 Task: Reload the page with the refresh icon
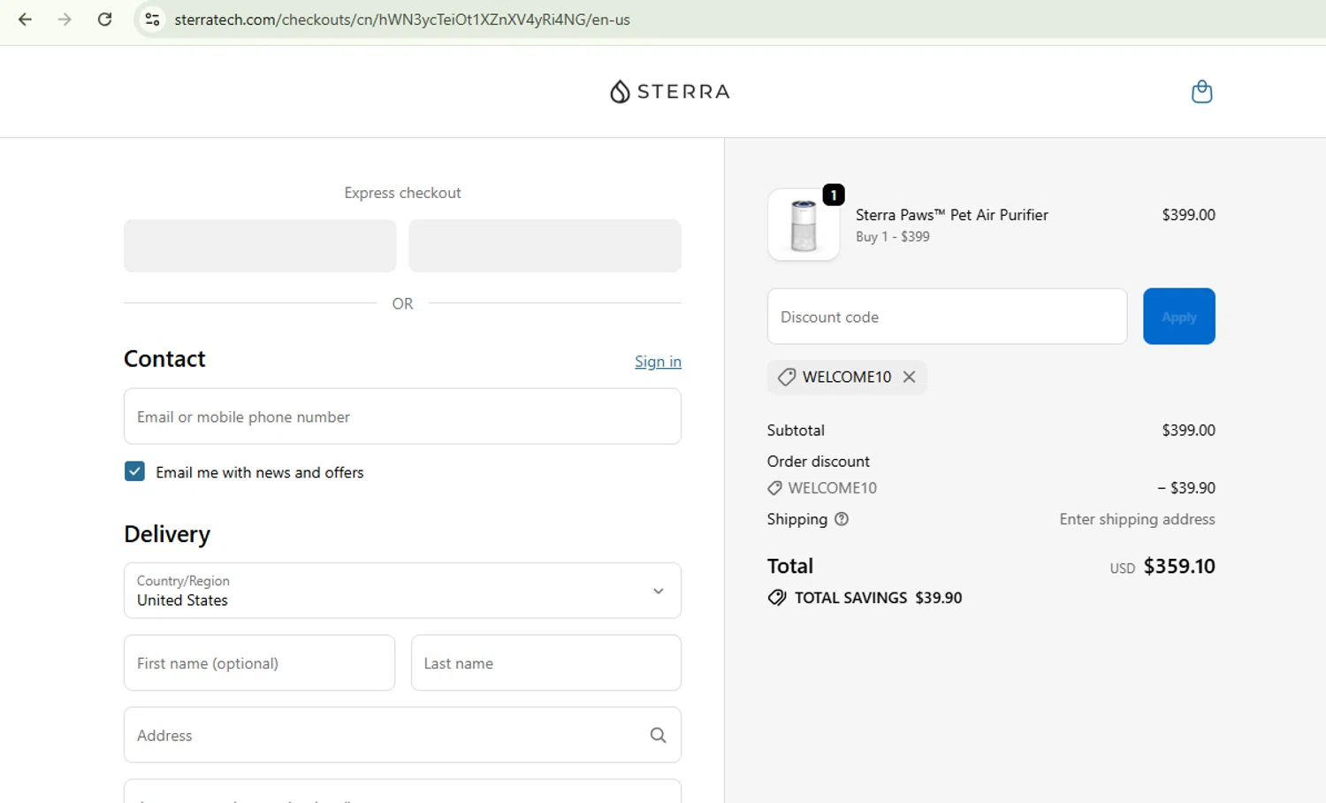tap(104, 19)
